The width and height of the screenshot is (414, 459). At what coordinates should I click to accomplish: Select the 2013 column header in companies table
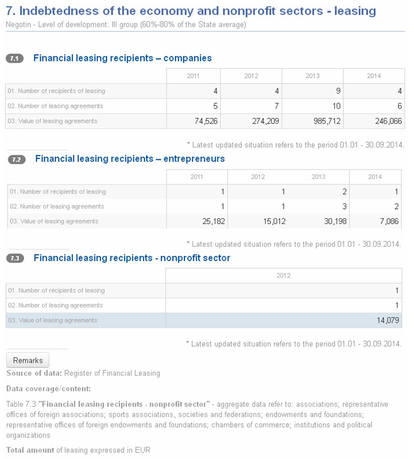tap(312, 76)
